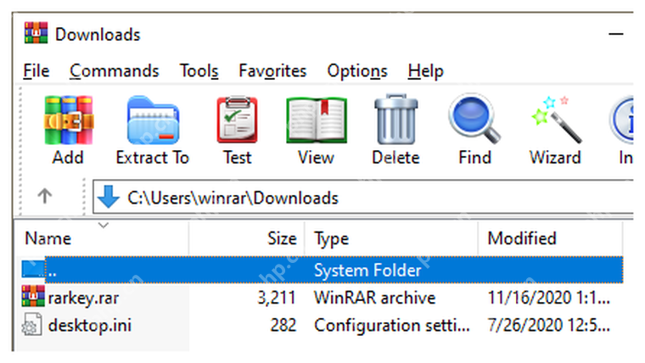
Task: Click the WinRAR archive type cell
Action: point(375,298)
